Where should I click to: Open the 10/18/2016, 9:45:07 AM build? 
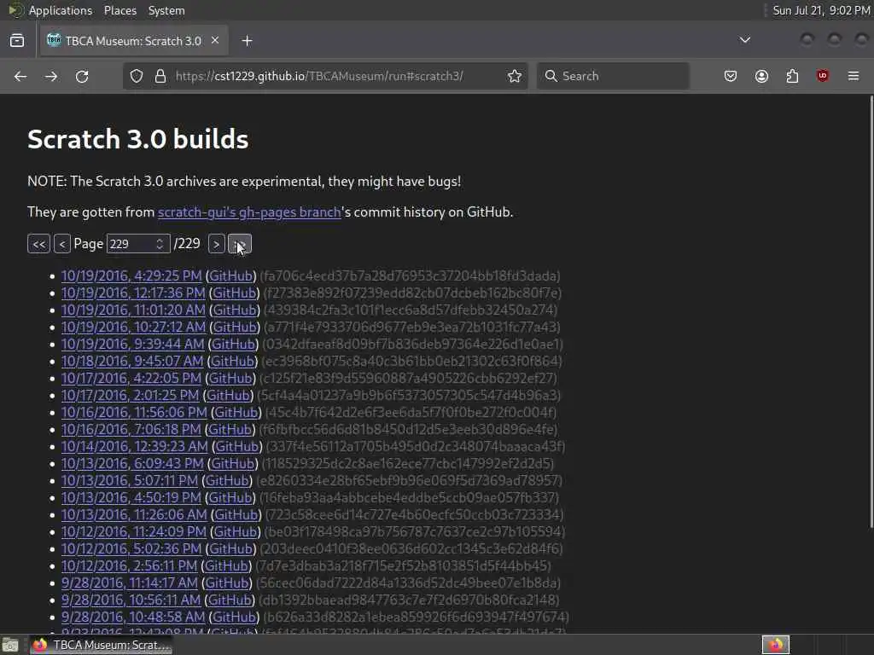click(132, 361)
